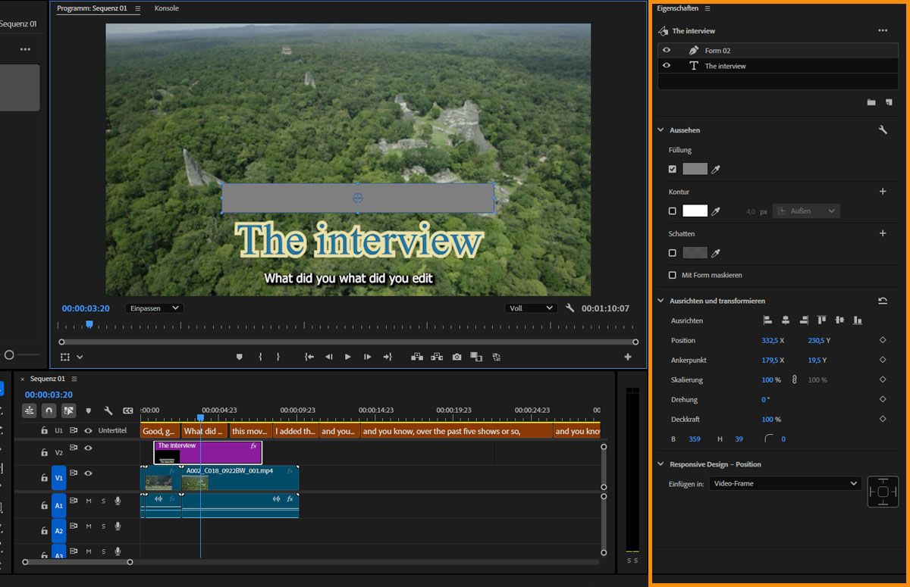Viewport: 910px width, 587px height.
Task: Click the Play button in Program monitor
Action: click(x=348, y=357)
